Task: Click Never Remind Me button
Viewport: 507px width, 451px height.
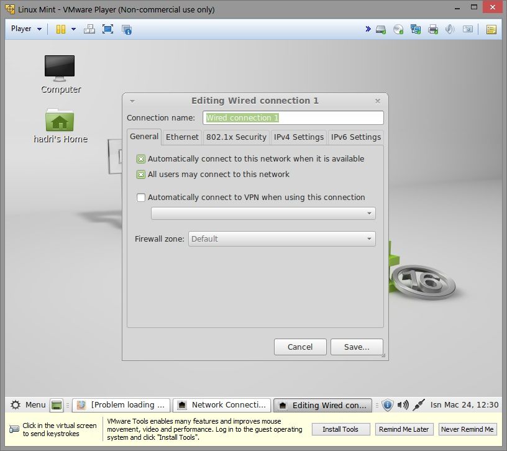Action: click(x=467, y=429)
